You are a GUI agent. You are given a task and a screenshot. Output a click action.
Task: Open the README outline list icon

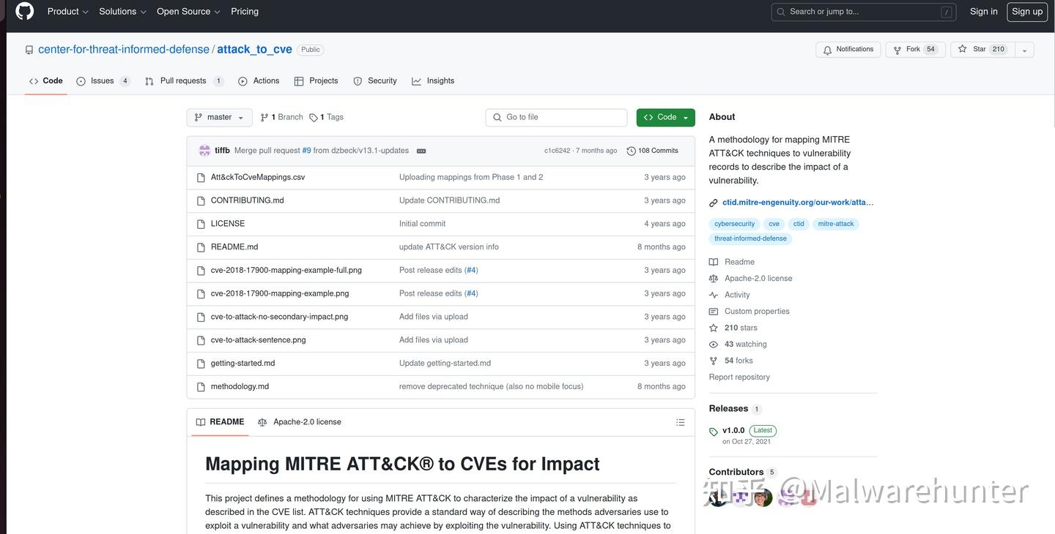pos(680,422)
